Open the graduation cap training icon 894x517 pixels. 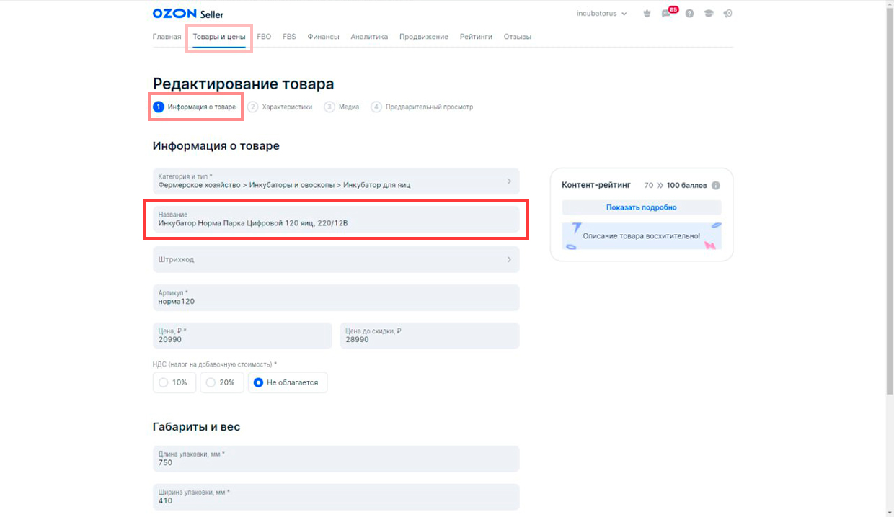pyautogui.click(x=709, y=14)
